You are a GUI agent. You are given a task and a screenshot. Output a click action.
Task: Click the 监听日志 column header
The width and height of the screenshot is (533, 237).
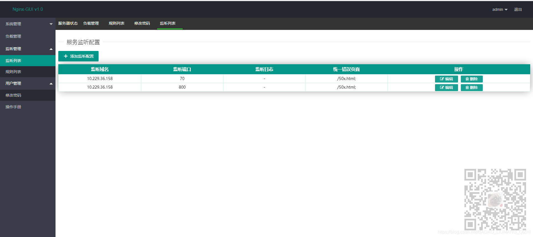click(264, 69)
